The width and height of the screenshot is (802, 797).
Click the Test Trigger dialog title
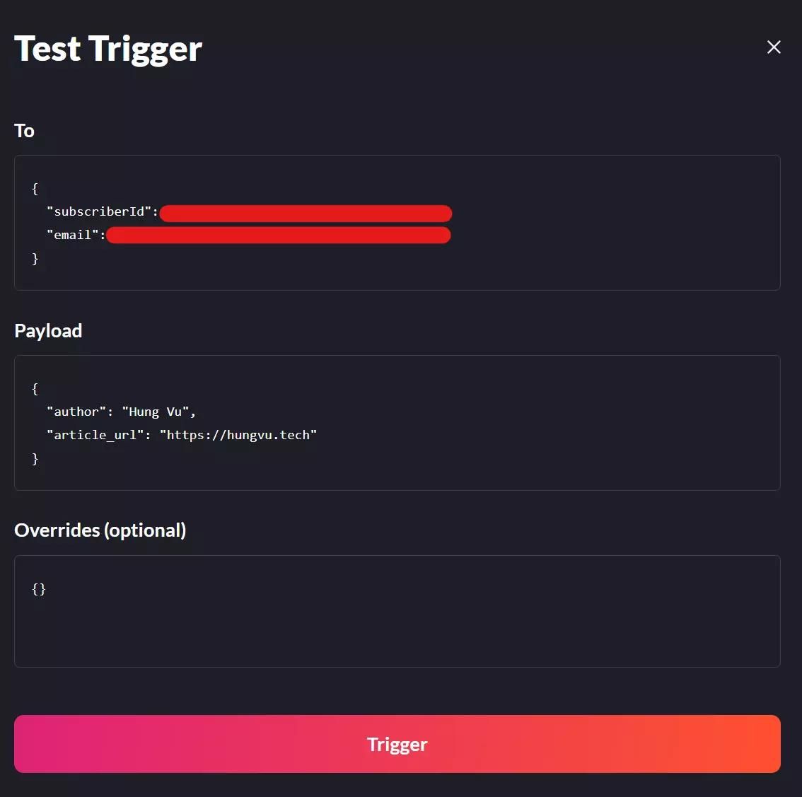pyautogui.click(x=107, y=48)
